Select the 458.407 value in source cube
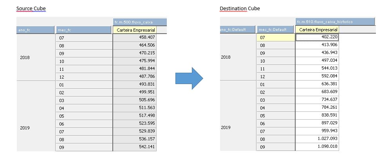The height and width of the screenshot is (156, 381). [x=135, y=38]
